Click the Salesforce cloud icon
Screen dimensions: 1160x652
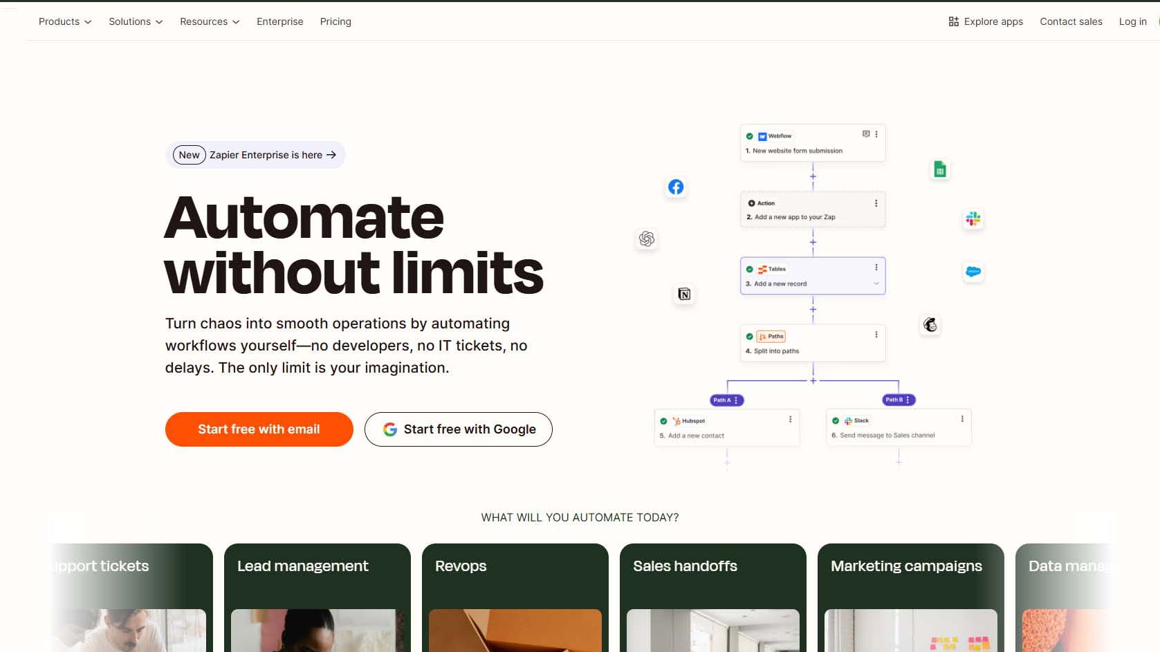click(x=973, y=272)
